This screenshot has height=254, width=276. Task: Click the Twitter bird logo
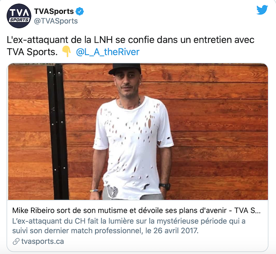click(262, 10)
